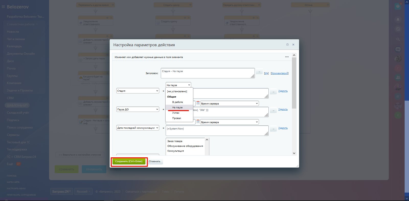409x201 pixels.
Task: Expand the Стадия field selector dropdown
Action: 138,91
